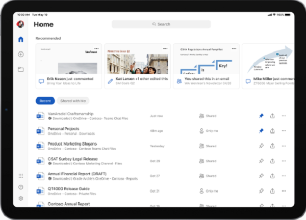Open Settings gear in the sidebar
306x220 pixels.
pyautogui.click(x=20, y=199)
